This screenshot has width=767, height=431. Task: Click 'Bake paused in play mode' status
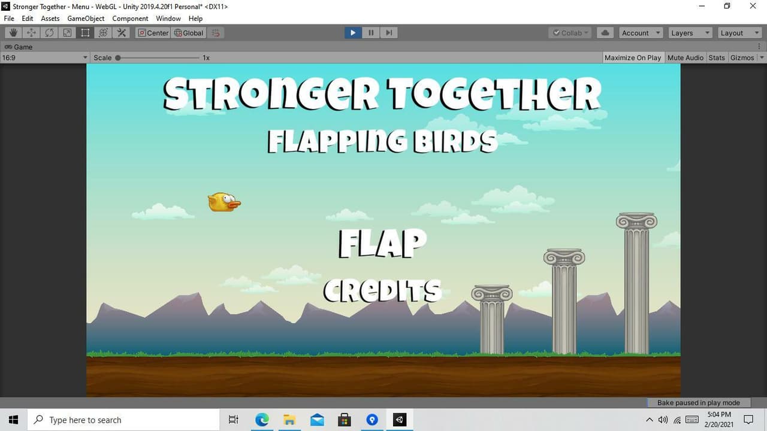pos(698,403)
